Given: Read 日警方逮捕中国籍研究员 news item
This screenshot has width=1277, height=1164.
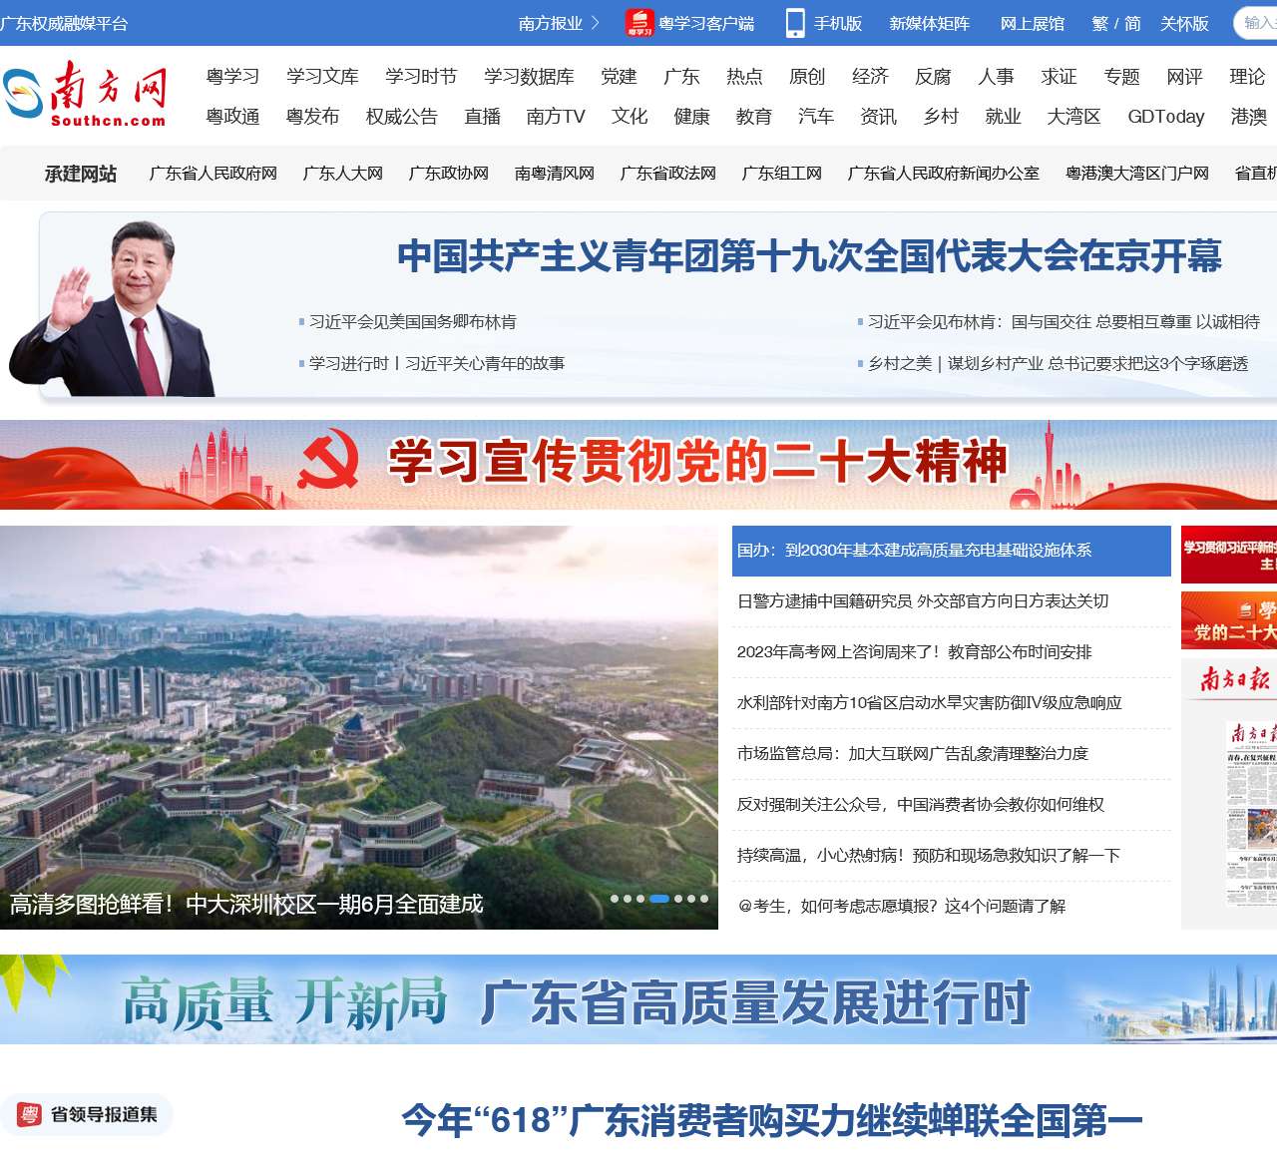Looking at the screenshot, I should tap(923, 601).
